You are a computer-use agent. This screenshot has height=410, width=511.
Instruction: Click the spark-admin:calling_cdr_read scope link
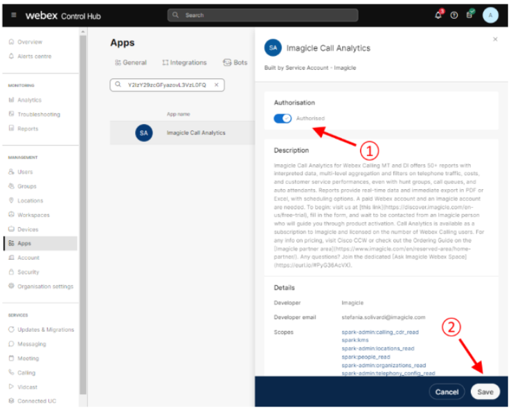click(x=379, y=332)
